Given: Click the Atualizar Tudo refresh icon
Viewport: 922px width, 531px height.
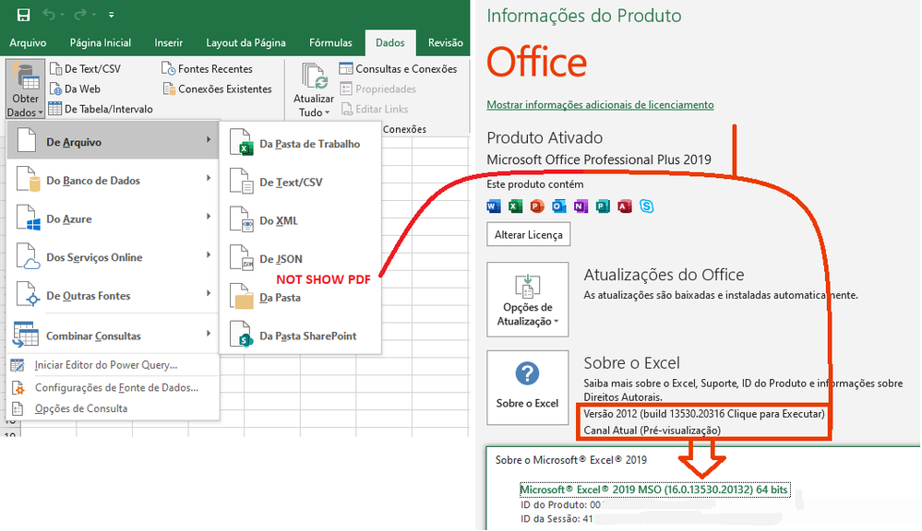Looking at the screenshot, I should (314, 77).
